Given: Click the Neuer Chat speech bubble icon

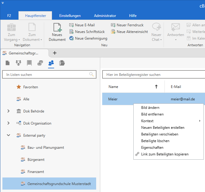Looking at the screenshot, I should click(x=157, y=27).
